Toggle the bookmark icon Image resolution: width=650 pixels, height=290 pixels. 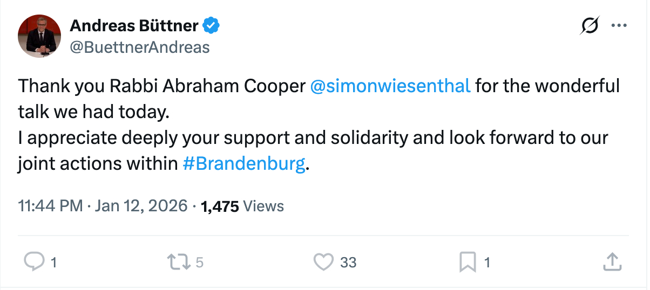click(467, 262)
